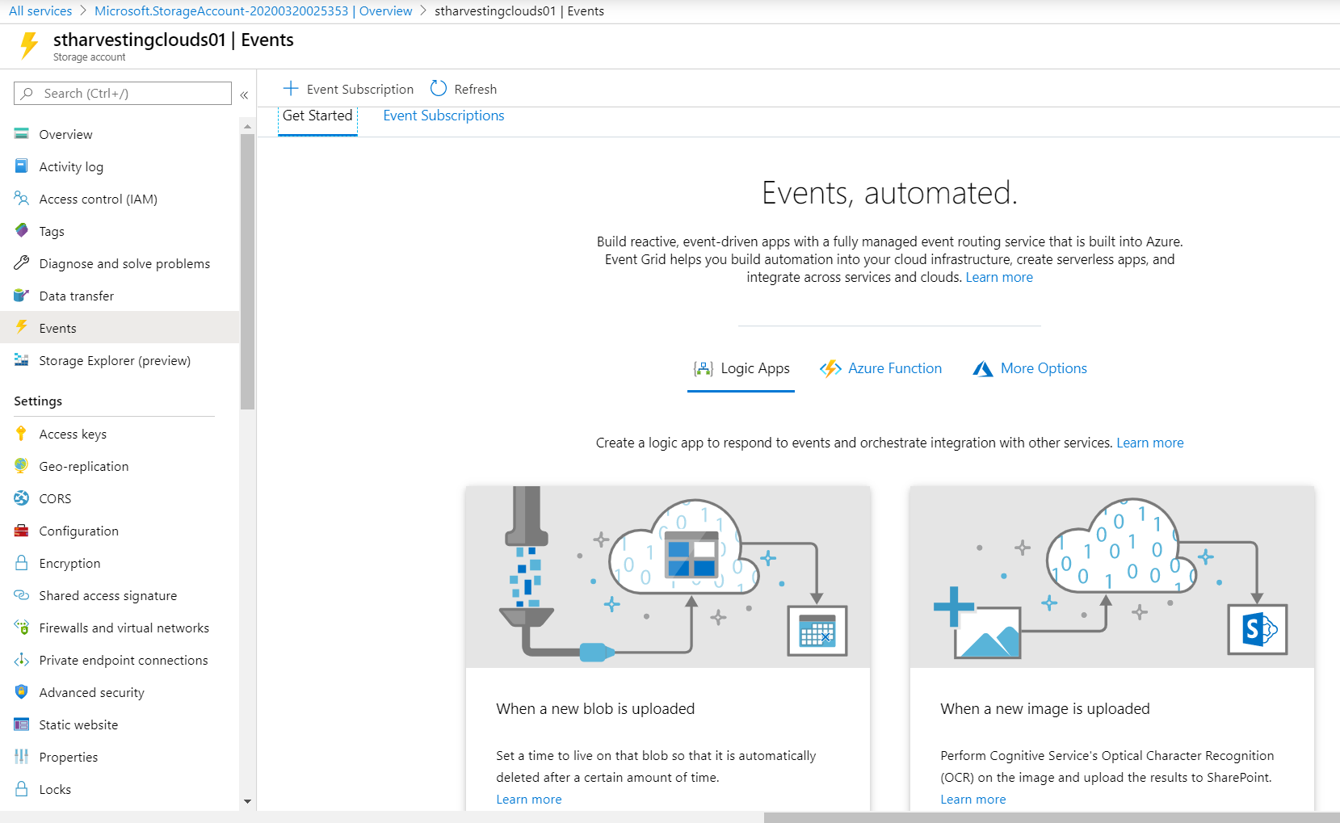Click the Activity log icon
This screenshot has height=823, width=1340.
(22, 166)
